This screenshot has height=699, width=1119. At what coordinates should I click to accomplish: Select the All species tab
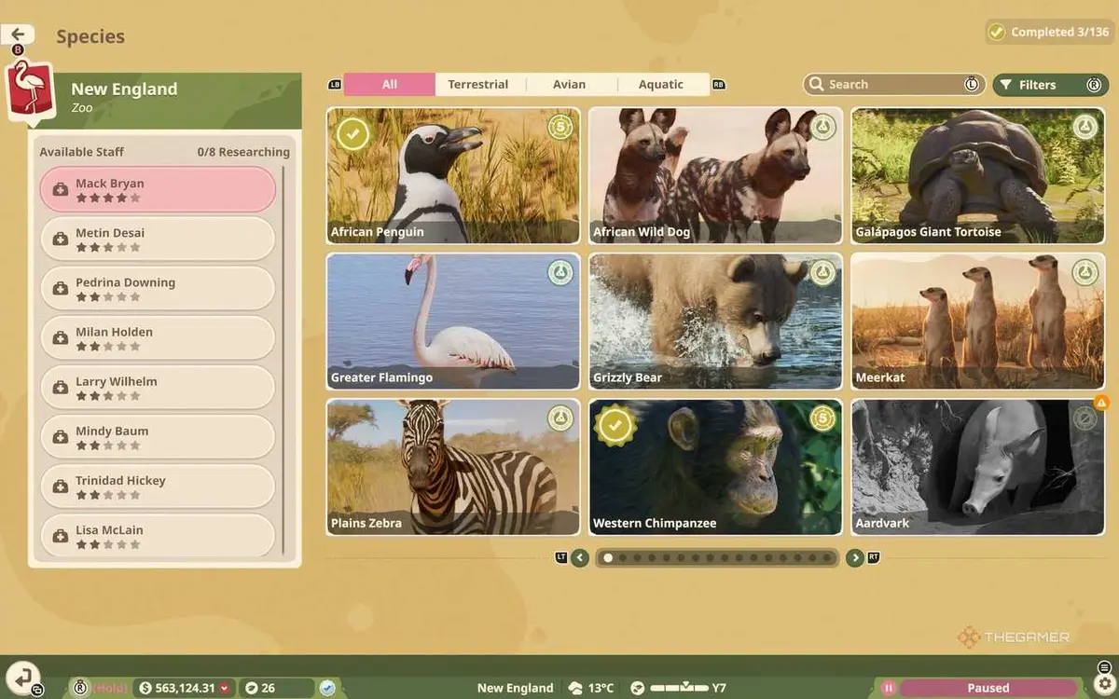(389, 84)
